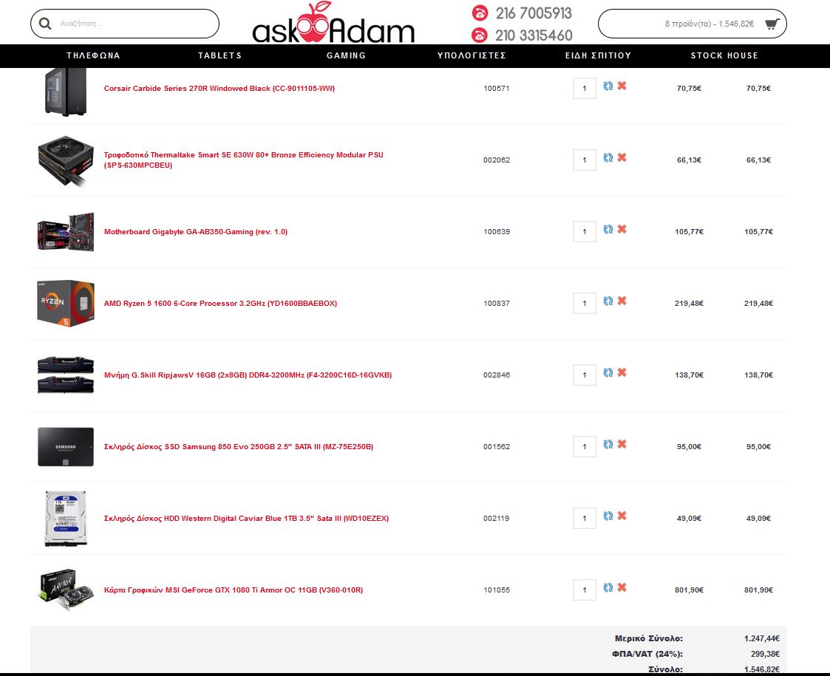Open Western Digital Caviar Blue 1TB link
This screenshot has height=676, width=830.
click(246, 519)
